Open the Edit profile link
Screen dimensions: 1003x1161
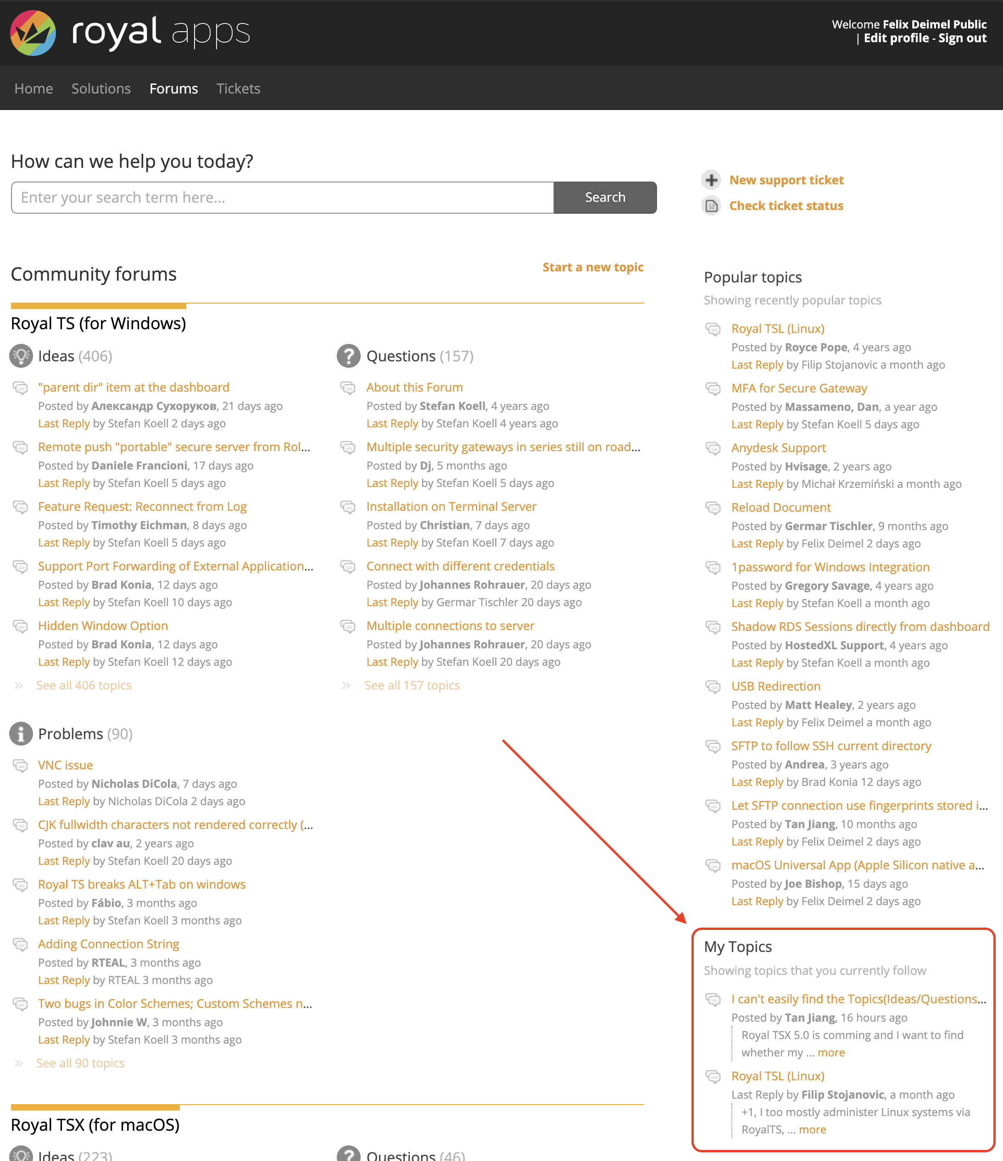tap(896, 38)
